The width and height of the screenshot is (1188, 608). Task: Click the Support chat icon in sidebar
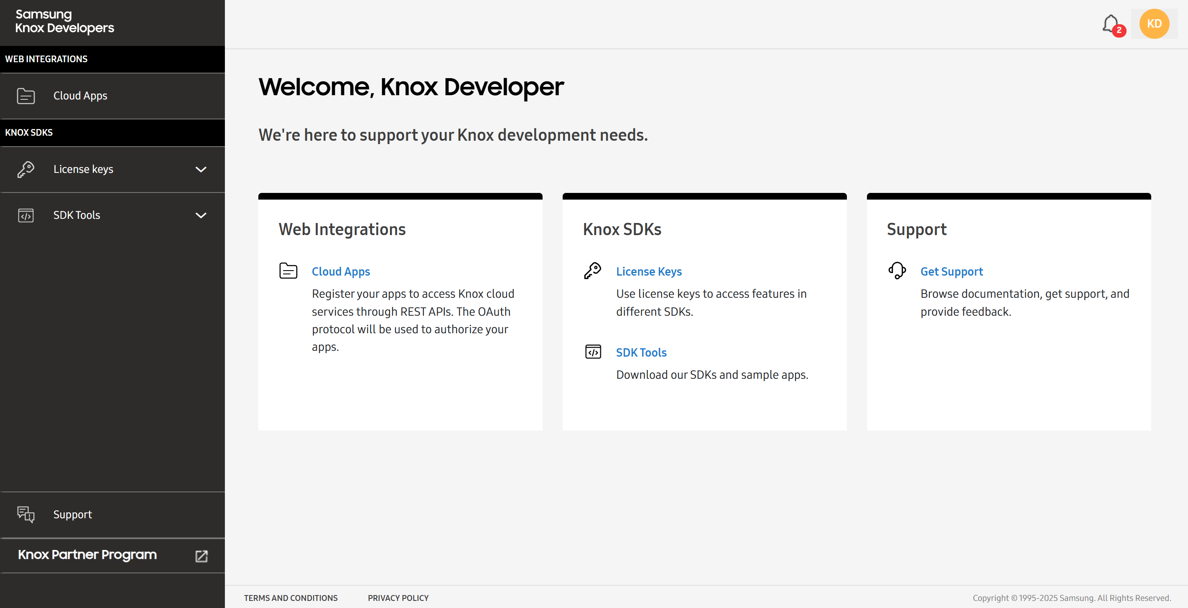[26, 514]
